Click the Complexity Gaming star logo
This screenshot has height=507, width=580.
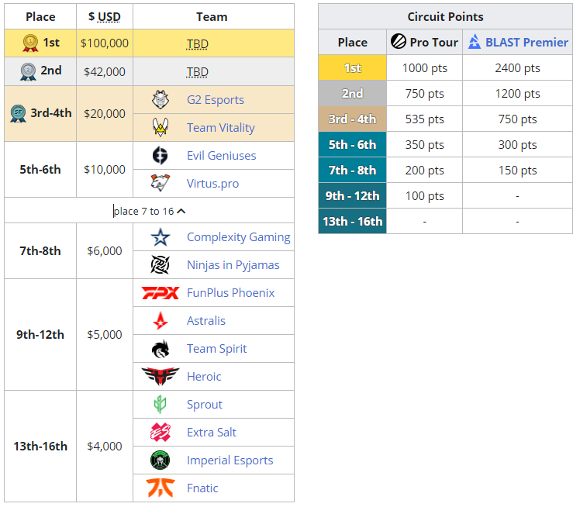[161, 237]
